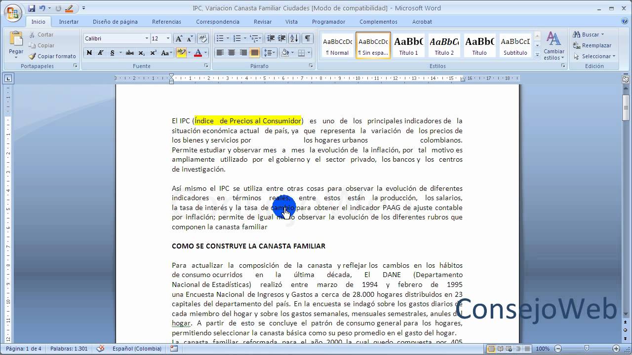The image size is (632, 355).
Task: Copy selection with Copiar
Action: click(x=41, y=45)
